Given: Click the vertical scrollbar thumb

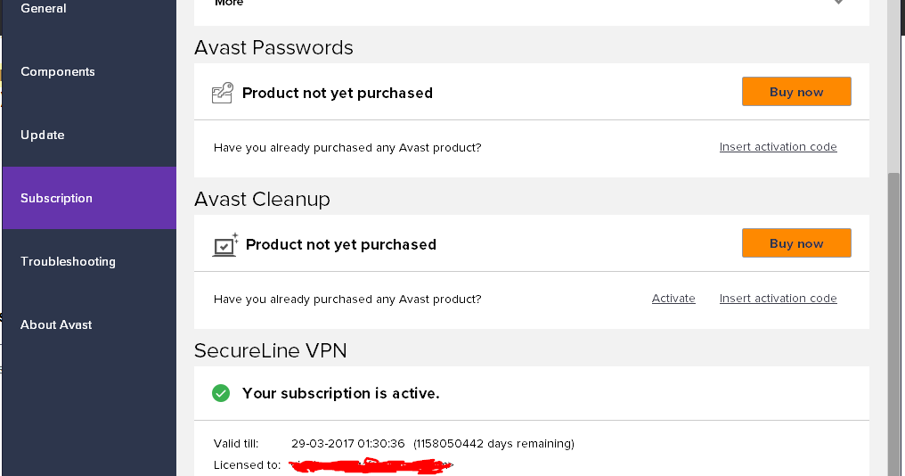Looking at the screenshot, I should (x=893, y=321).
